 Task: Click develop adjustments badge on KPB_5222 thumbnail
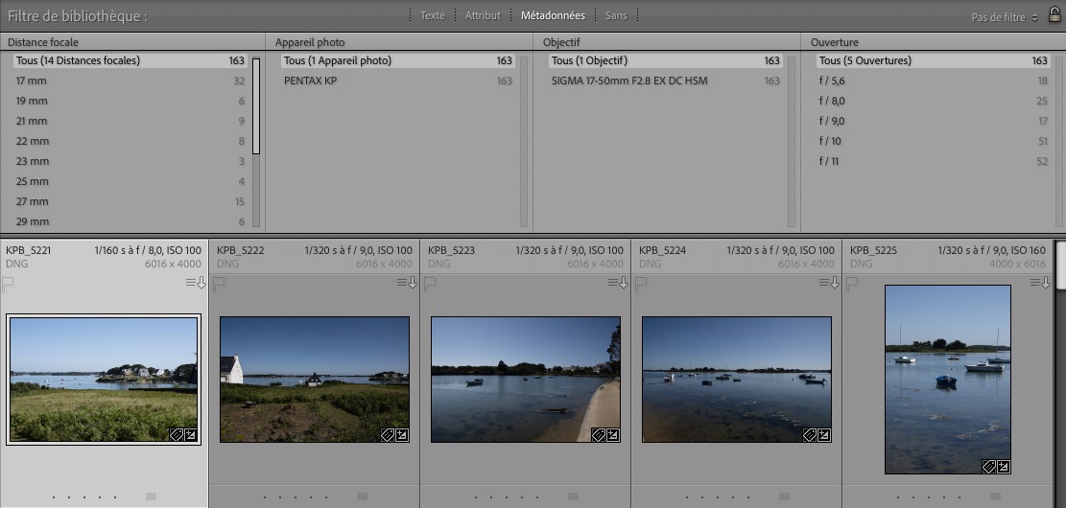pyautogui.click(x=401, y=434)
